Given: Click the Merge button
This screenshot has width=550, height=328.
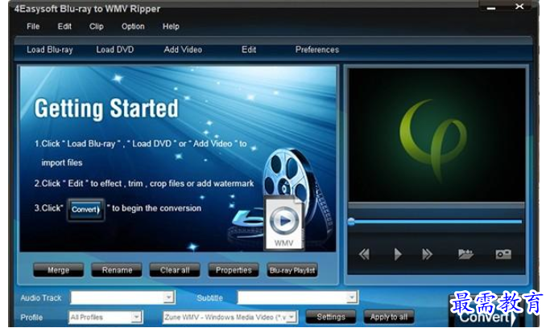Looking at the screenshot, I should 58,270.
